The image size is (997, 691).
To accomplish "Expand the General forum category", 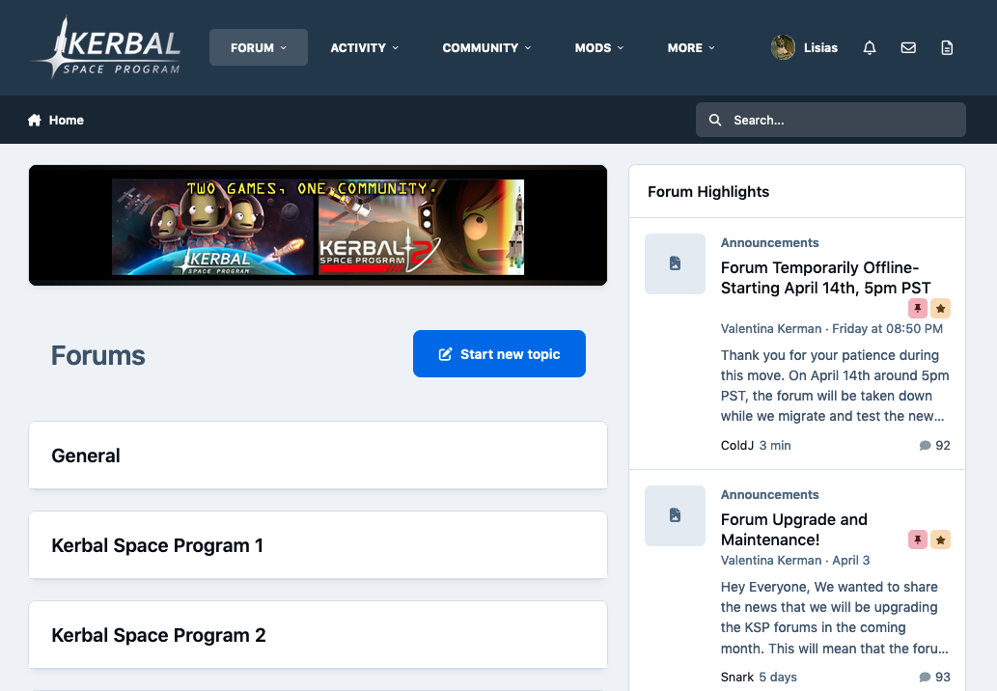I will pyautogui.click(x=318, y=456).
